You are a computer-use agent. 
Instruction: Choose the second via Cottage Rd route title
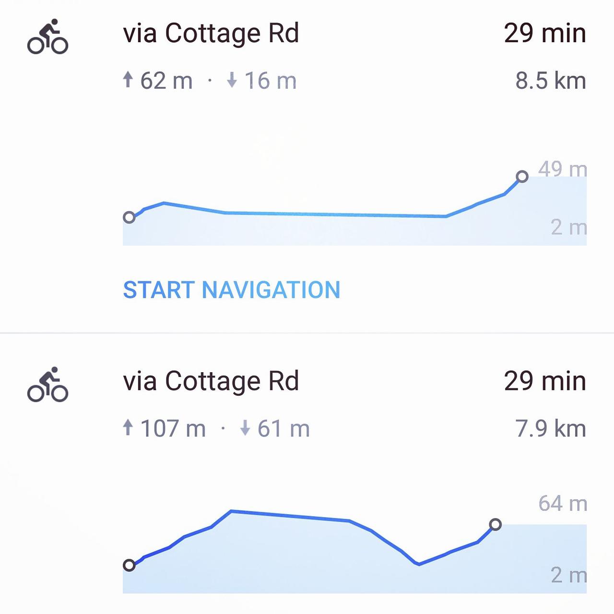point(211,381)
